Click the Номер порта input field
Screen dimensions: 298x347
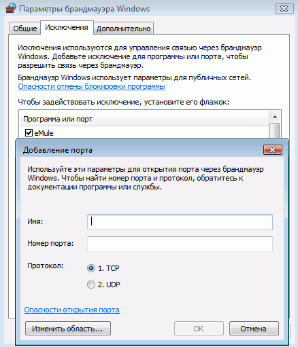(x=180, y=244)
